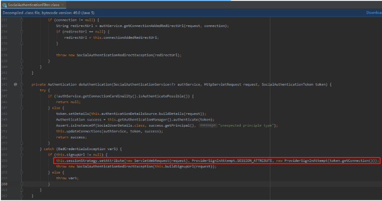Click the 'Decompiled .class file, bytecode version' banner text

49,13
